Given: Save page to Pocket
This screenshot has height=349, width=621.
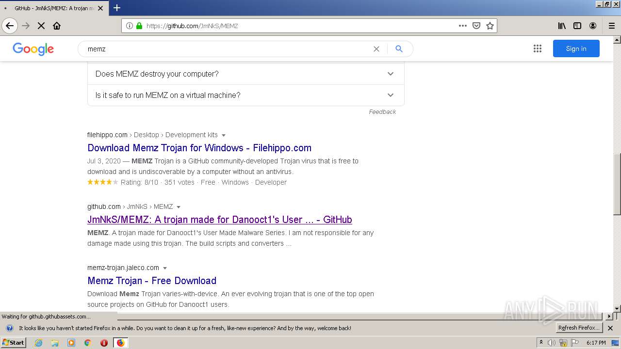Looking at the screenshot, I should click(476, 26).
